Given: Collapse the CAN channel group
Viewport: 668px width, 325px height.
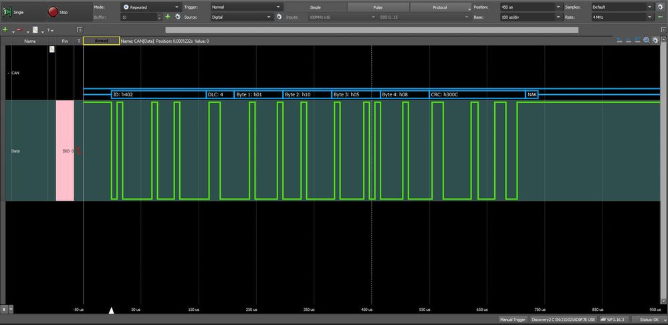Looking at the screenshot, I should [9, 74].
